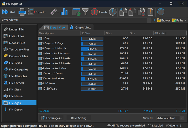
Task: Select File Names report
Action: click(x=19, y=96)
